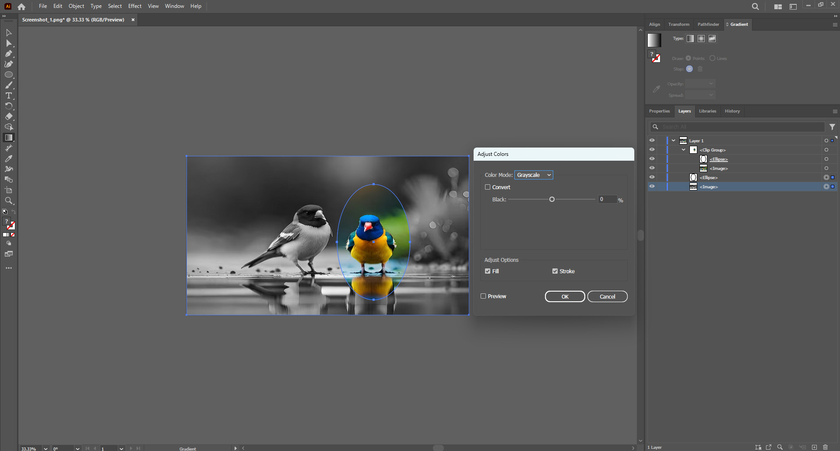This screenshot has width=840, height=451.
Task: Select the Type tool
Action: (9, 96)
